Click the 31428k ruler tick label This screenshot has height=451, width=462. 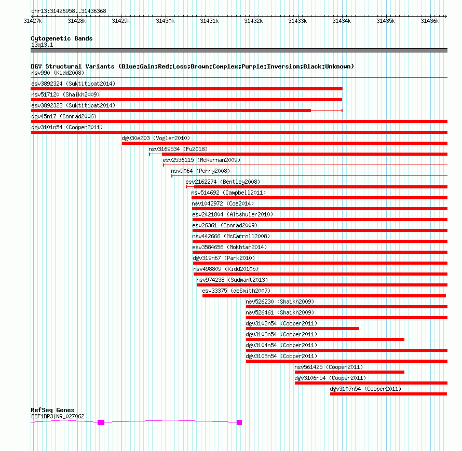(77, 21)
